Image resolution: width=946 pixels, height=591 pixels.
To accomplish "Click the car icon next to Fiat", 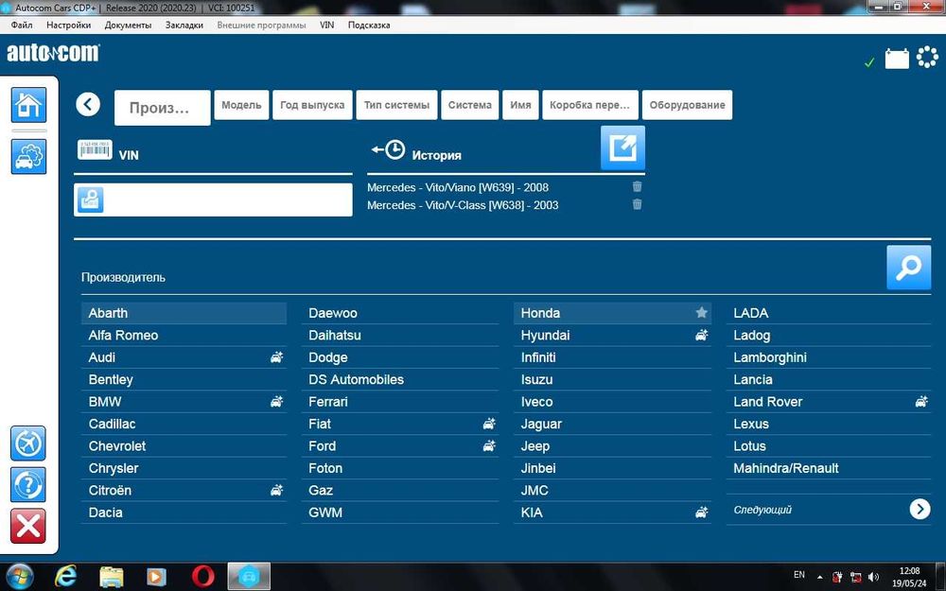I will [489, 424].
